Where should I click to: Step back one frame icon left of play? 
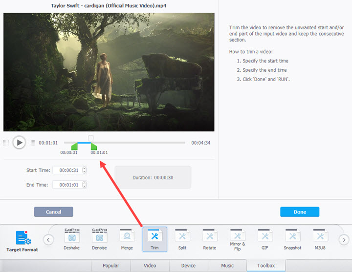click(x=6, y=143)
